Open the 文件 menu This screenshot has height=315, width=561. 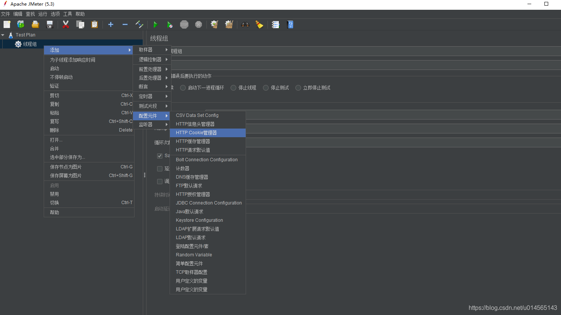(5, 14)
